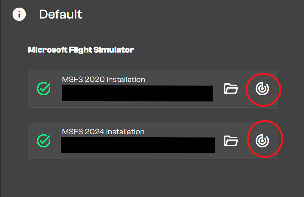Image resolution: width=304 pixels, height=197 pixels.
Task: Click the divider line under MSFS 2024 row
Action: pos(153,159)
